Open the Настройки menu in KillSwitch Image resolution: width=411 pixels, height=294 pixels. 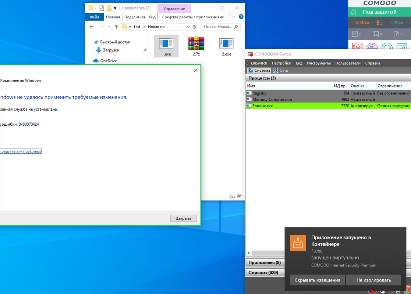[281, 63]
